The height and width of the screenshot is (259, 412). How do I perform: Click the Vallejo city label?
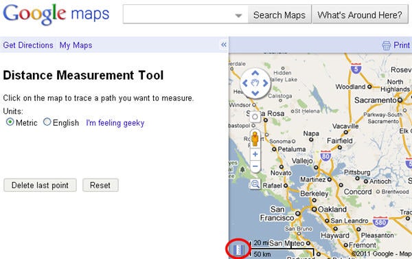[302, 161]
